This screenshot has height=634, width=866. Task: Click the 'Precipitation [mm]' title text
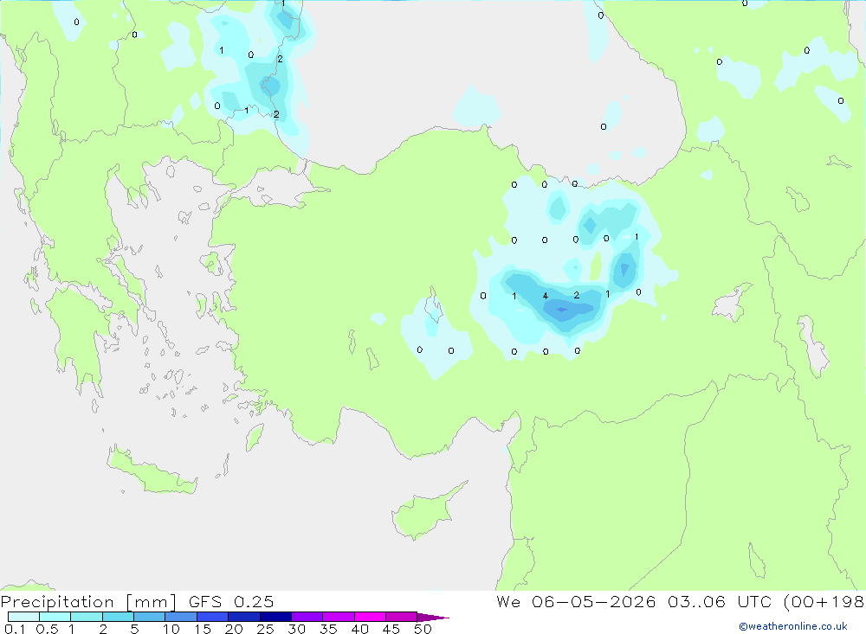coord(89,602)
